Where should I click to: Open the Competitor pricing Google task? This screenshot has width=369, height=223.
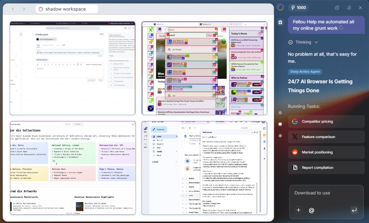326,121
